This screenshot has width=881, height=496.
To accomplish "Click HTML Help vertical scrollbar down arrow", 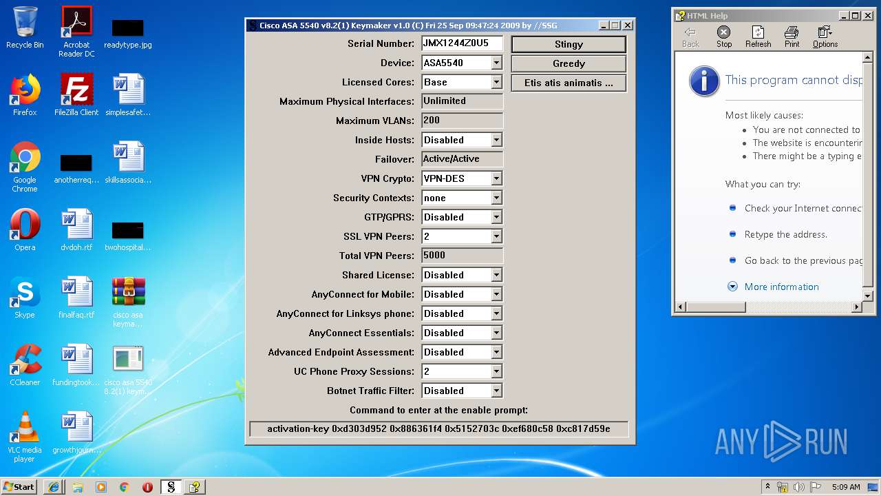I will click(867, 296).
